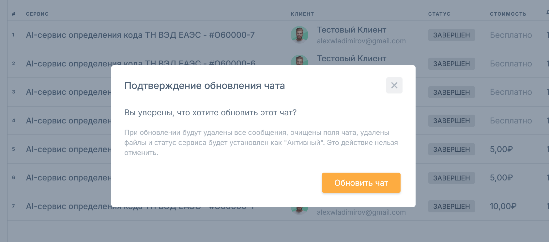Select 'Тестовый Клиент' name in row 1

pyautogui.click(x=351, y=30)
